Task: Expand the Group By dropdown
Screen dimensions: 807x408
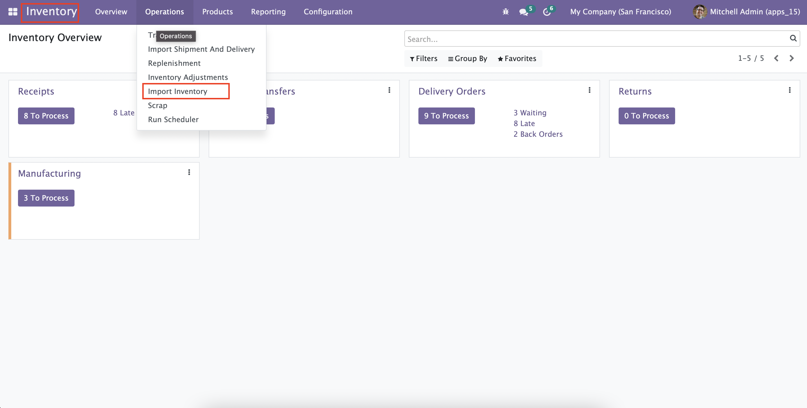Action: click(467, 59)
